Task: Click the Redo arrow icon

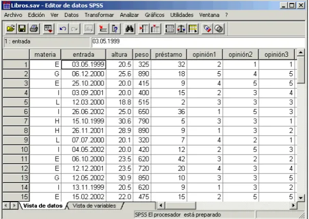Action: (74, 29)
